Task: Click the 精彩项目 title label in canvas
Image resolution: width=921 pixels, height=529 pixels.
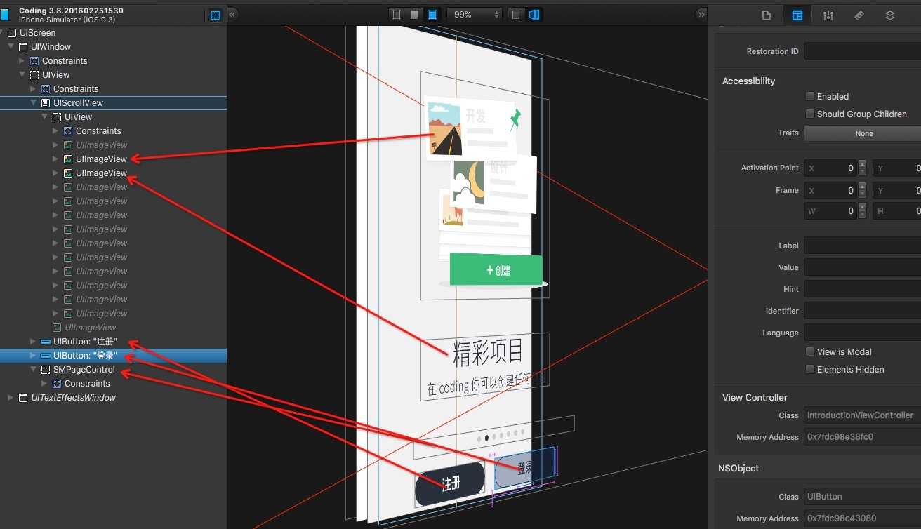Action: [x=488, y=353]
